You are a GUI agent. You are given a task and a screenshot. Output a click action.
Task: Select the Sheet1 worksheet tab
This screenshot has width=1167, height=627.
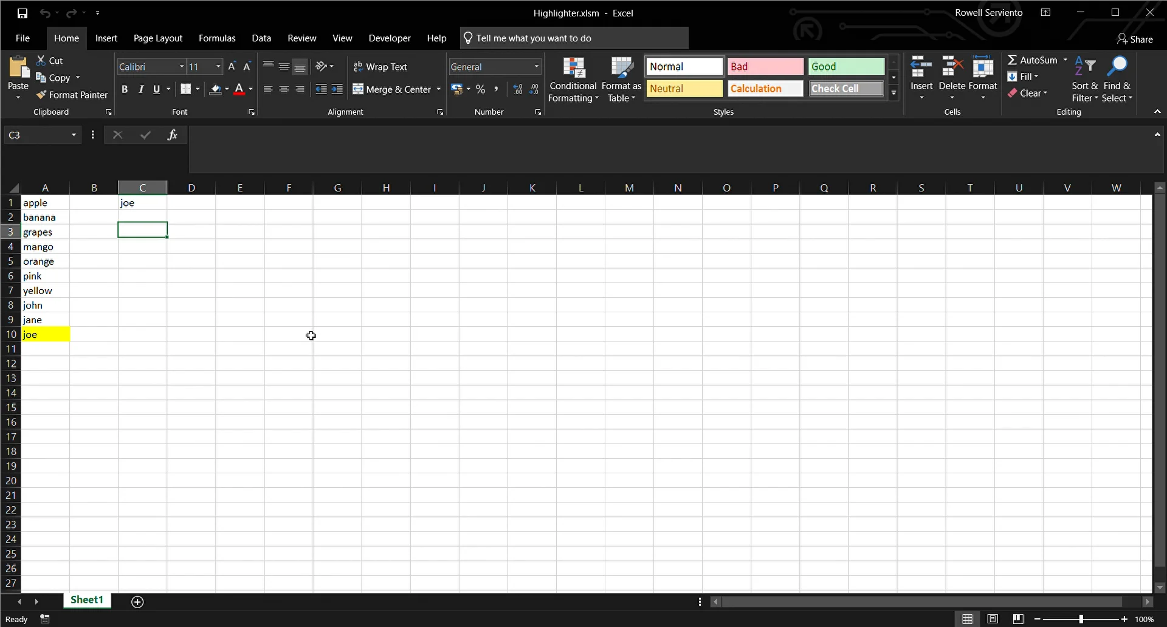pos(87,600)
